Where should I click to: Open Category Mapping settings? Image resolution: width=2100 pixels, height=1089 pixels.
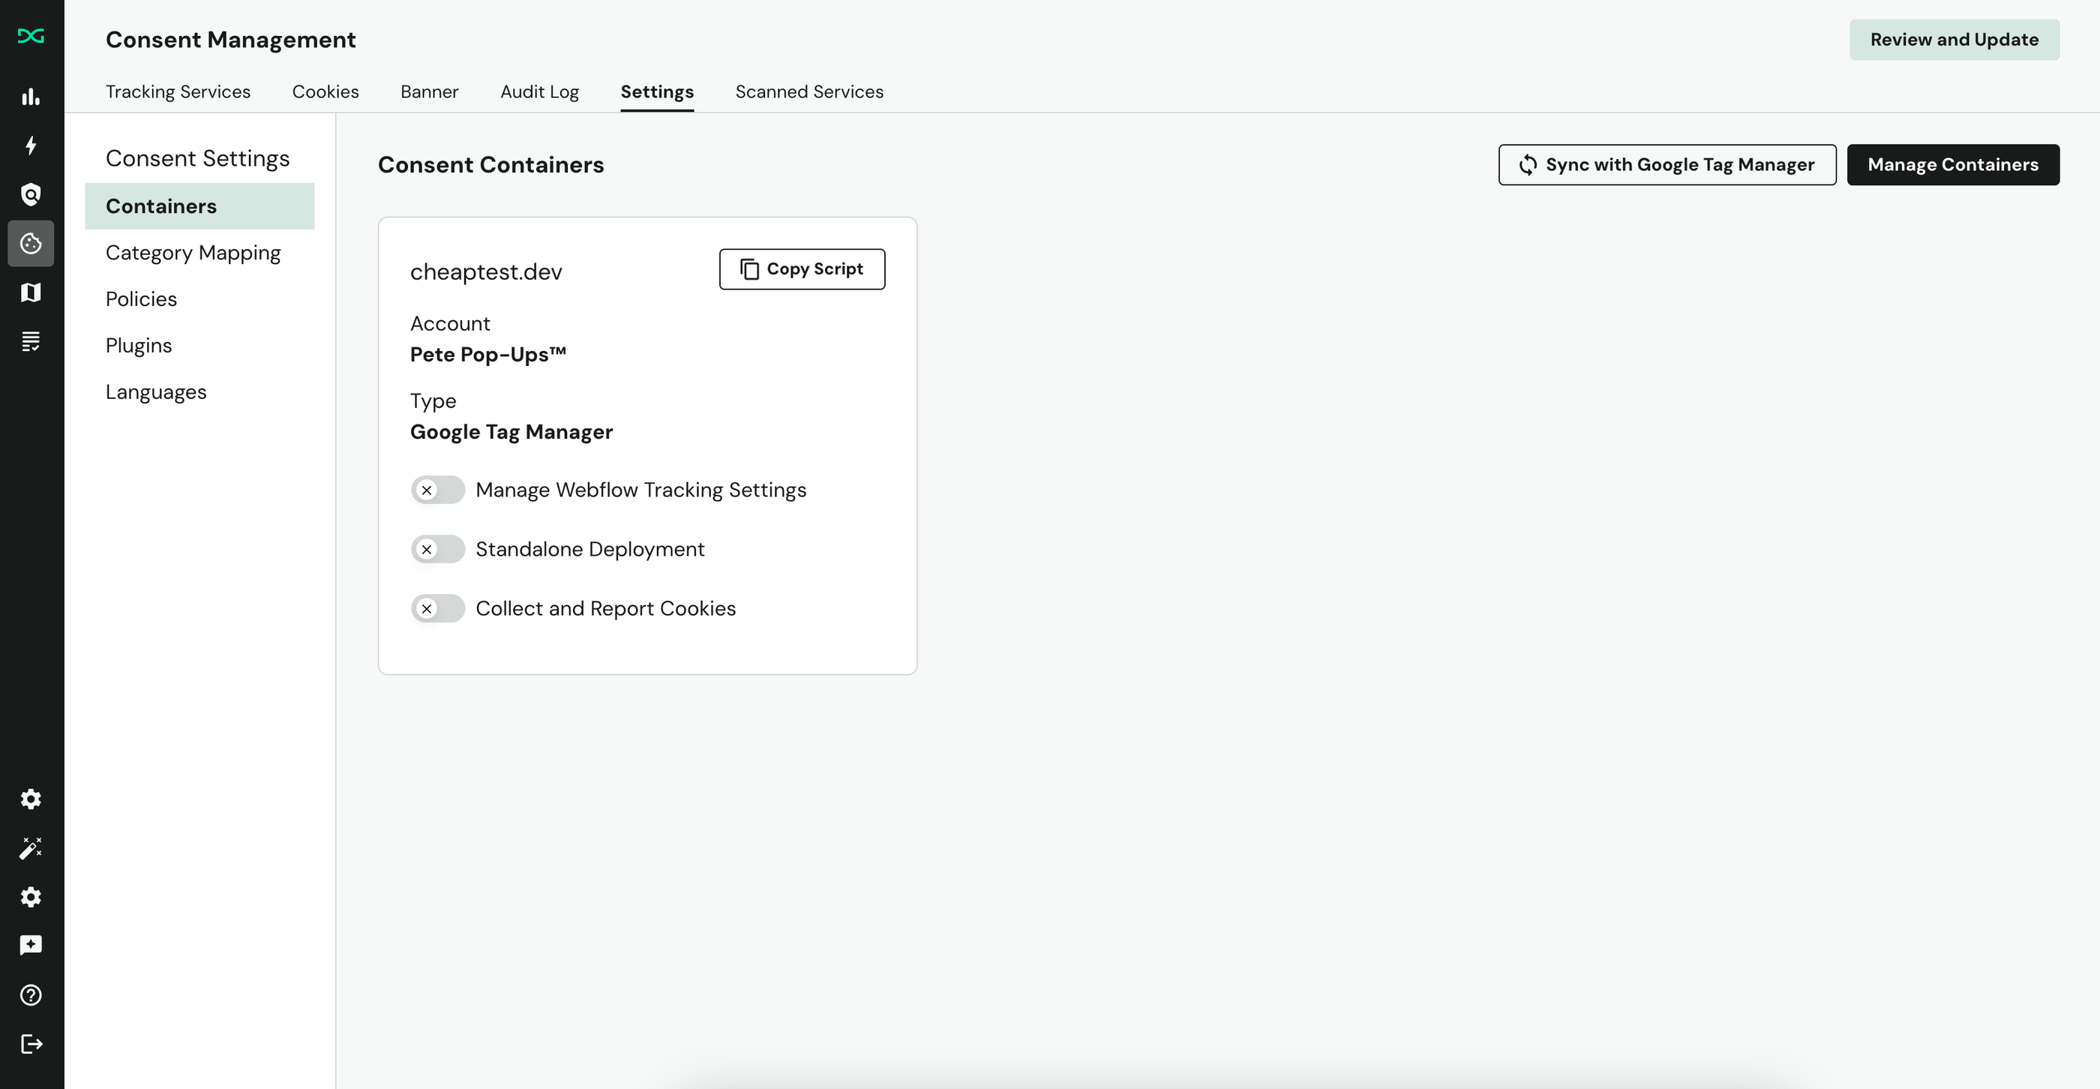(x=193, y=253)
